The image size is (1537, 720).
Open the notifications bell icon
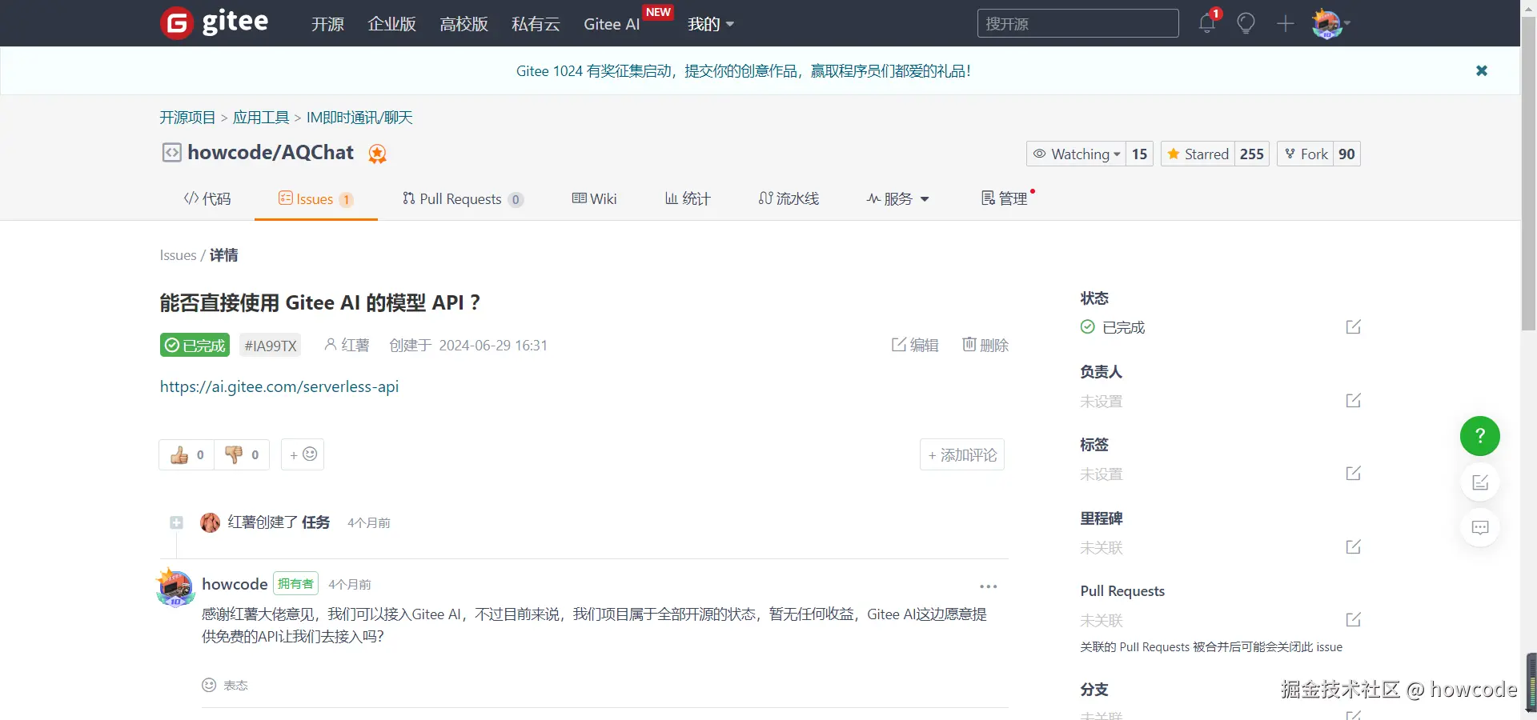click(1207, 23)
